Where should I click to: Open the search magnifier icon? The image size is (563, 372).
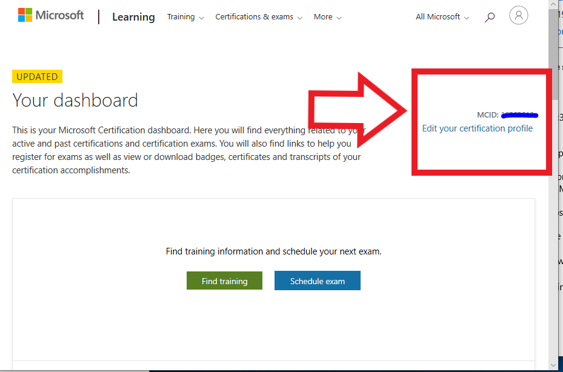490,17
